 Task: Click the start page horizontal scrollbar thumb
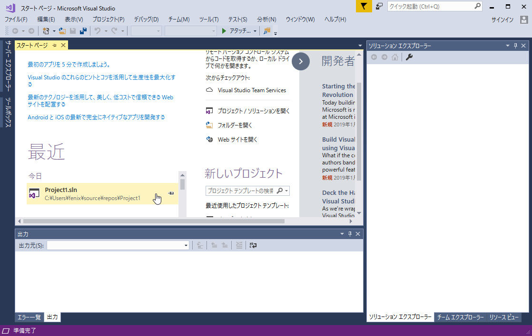(154, 221)
